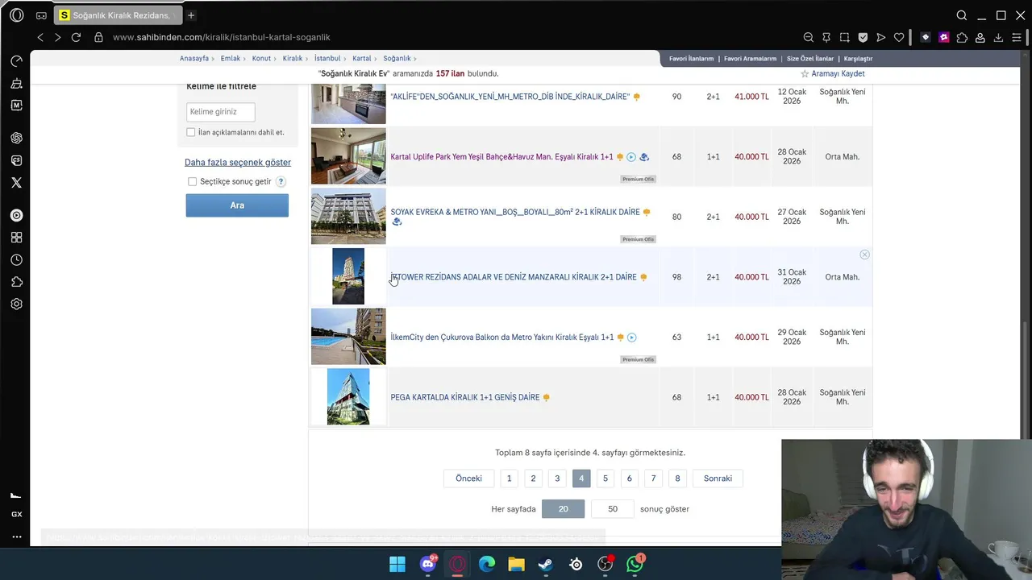Go to Anasayfa breadcrumb
The height and width of the screenshot is (580, 1032).
(194, 59)
